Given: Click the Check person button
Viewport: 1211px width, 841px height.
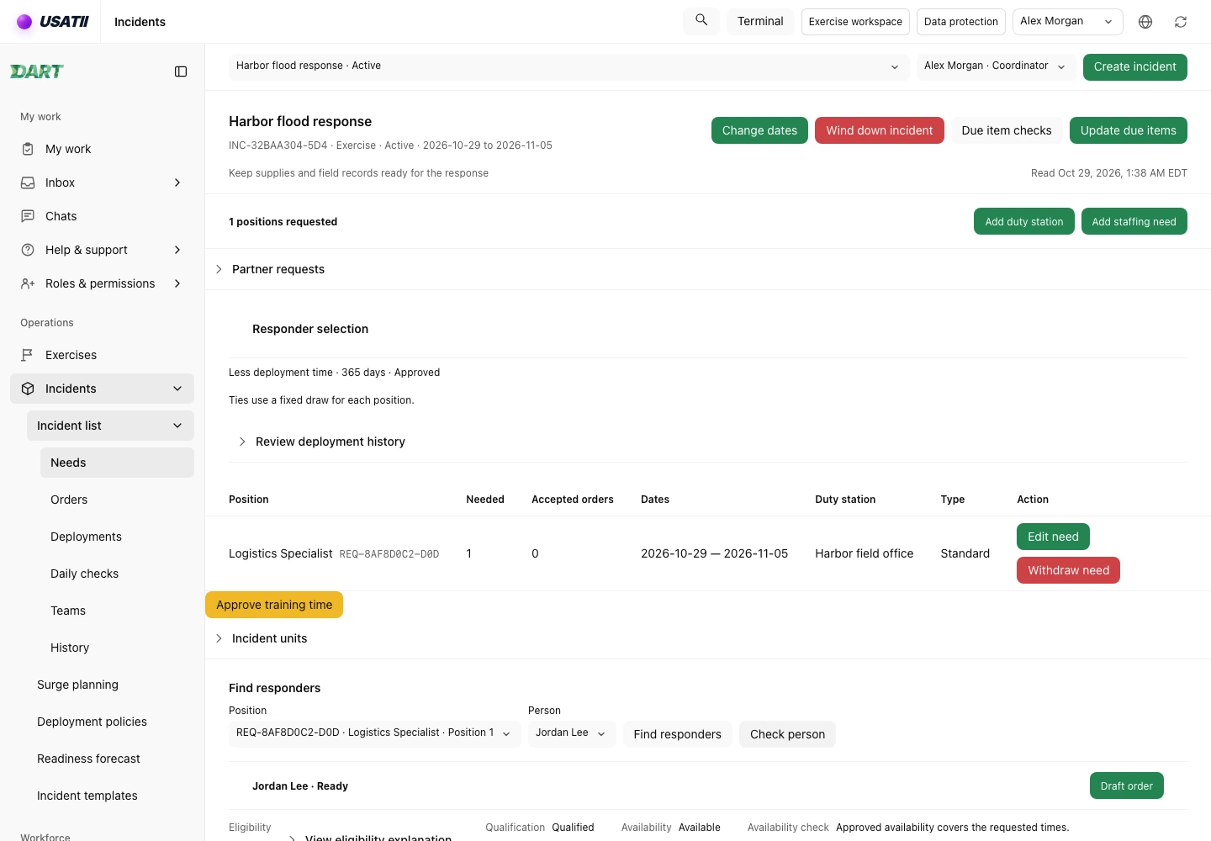Looking at the screenshot, I should [x=787, y=734].
